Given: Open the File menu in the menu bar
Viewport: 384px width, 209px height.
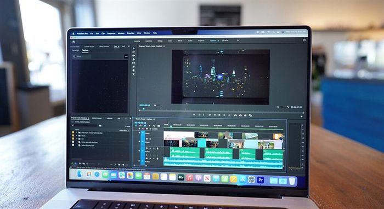Looking at the screenshot, I should (92, 33).
